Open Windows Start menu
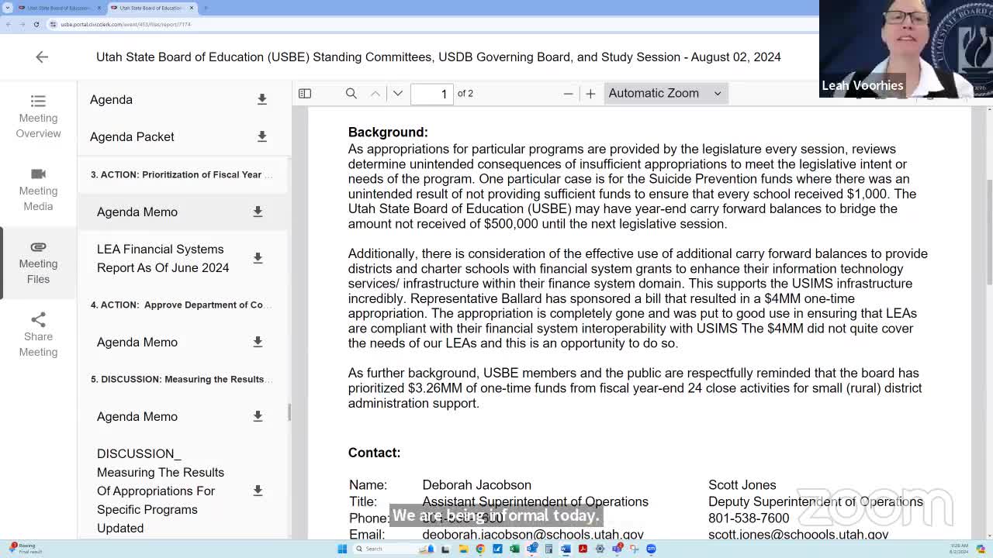 [342, 549]
